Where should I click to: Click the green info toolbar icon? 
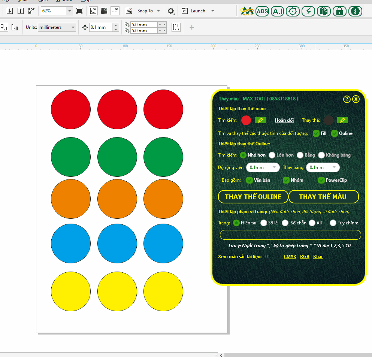pos(355,11)
